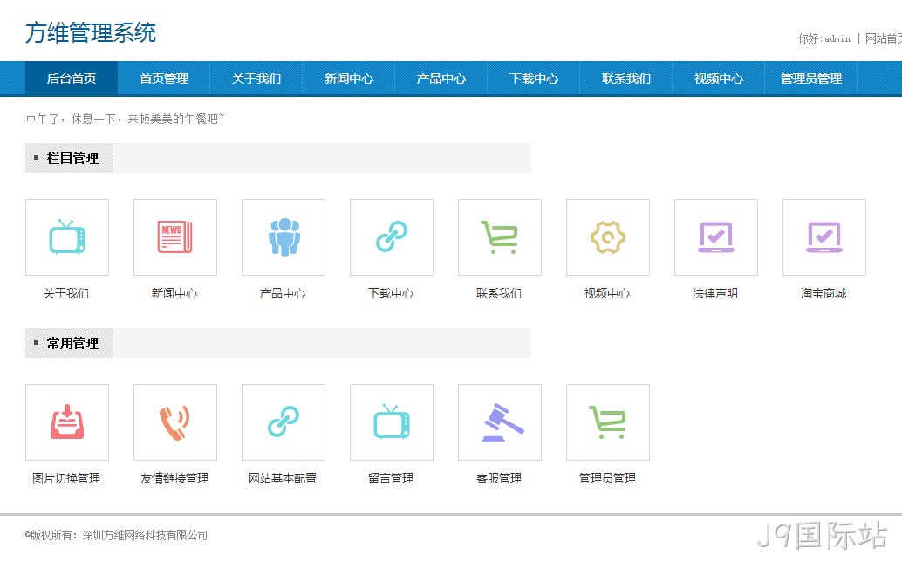Screen dimensions: 902x562
Task: Open the 图片切换管理 inbox icon
Action: coord(66,422)
